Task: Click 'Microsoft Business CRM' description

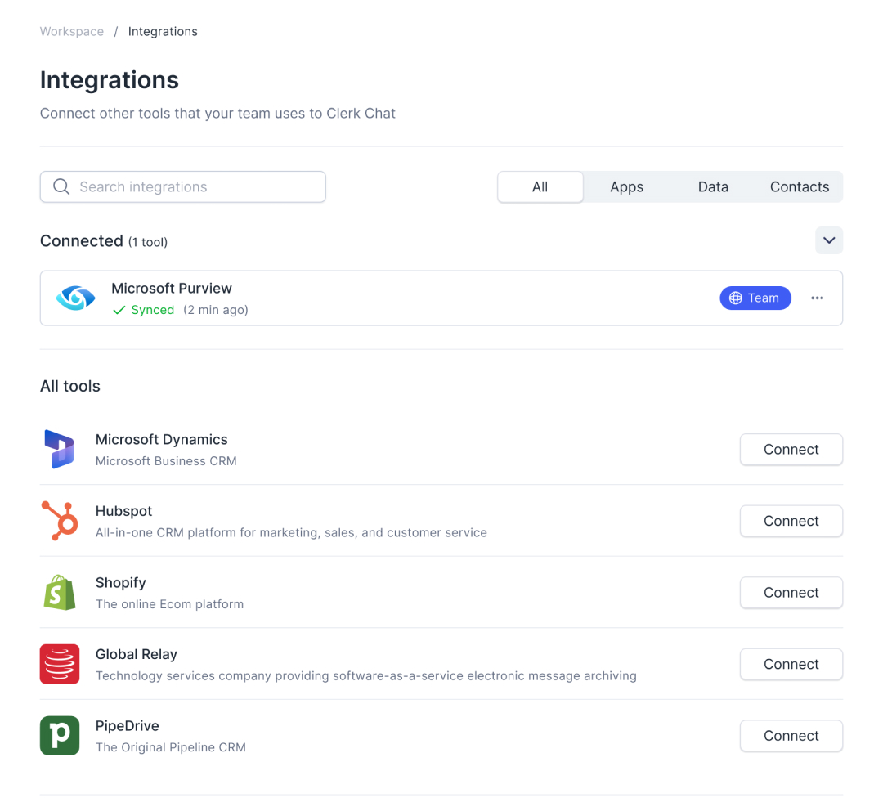Action: click(166, 461)
